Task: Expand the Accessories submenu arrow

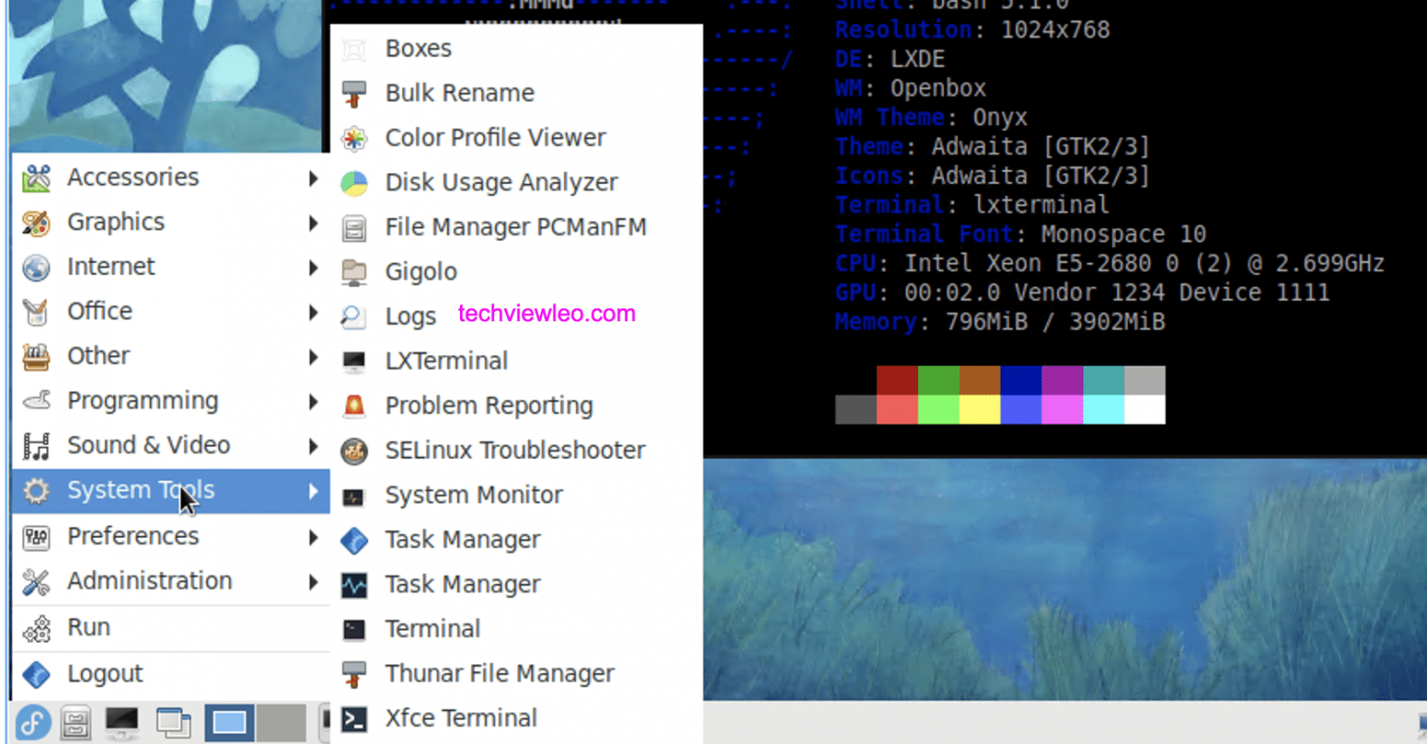Action: [x=313, y=177]
